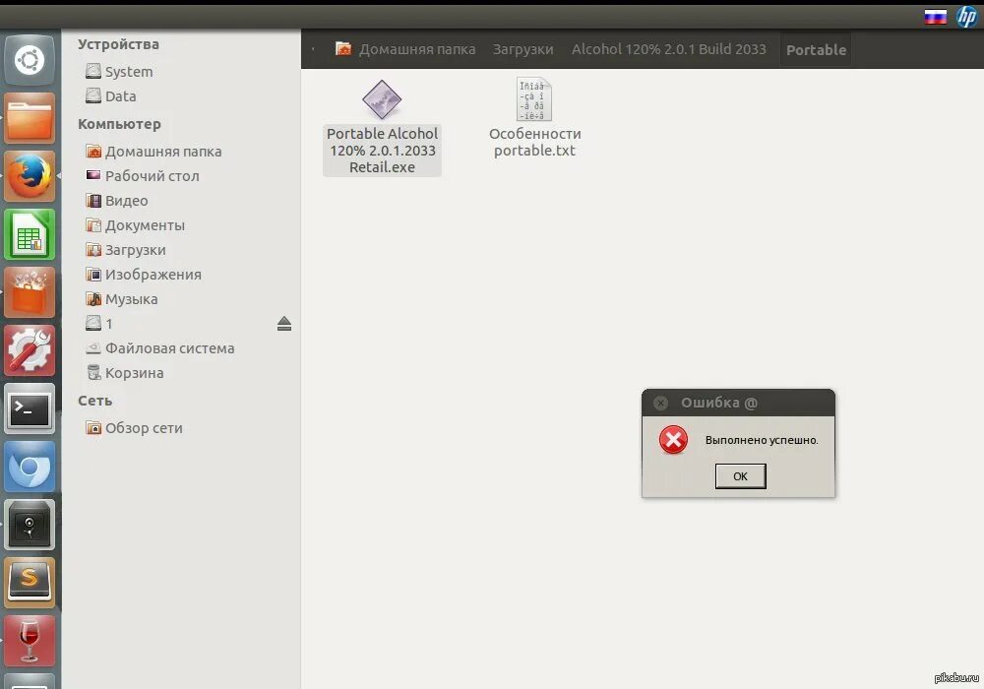984x689 pixels.
Task: Open LibreOffice Calc from the dock
Action: tap(30, 234)
